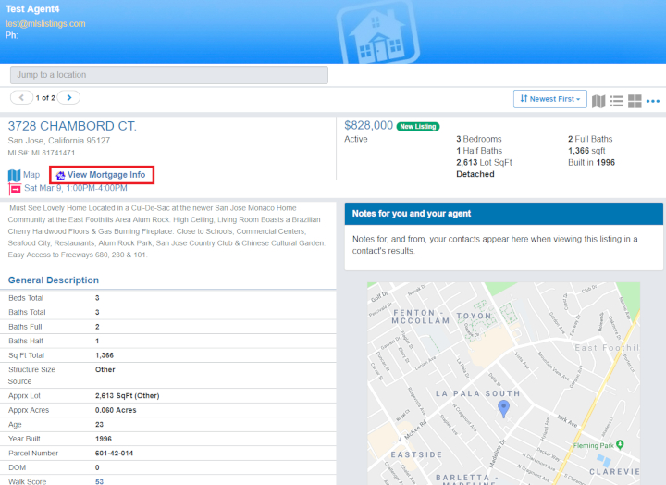Open the 3728 Chambord Ct. address link

tap(72, 126)
